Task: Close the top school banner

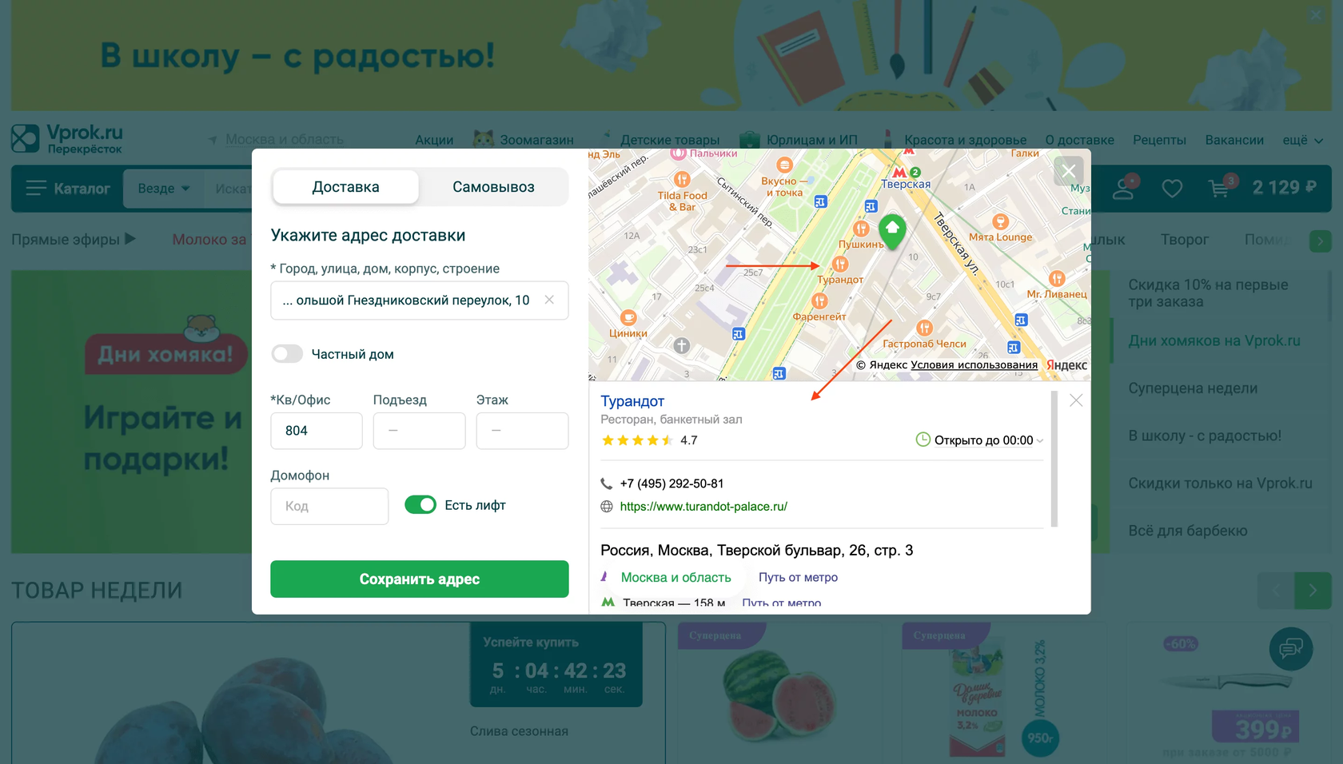Action: click(1316, 15)
